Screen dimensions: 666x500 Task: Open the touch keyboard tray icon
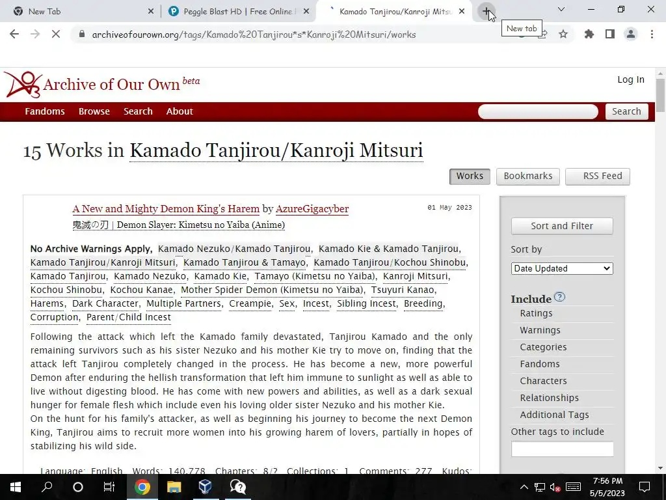[x=573, y=487]
